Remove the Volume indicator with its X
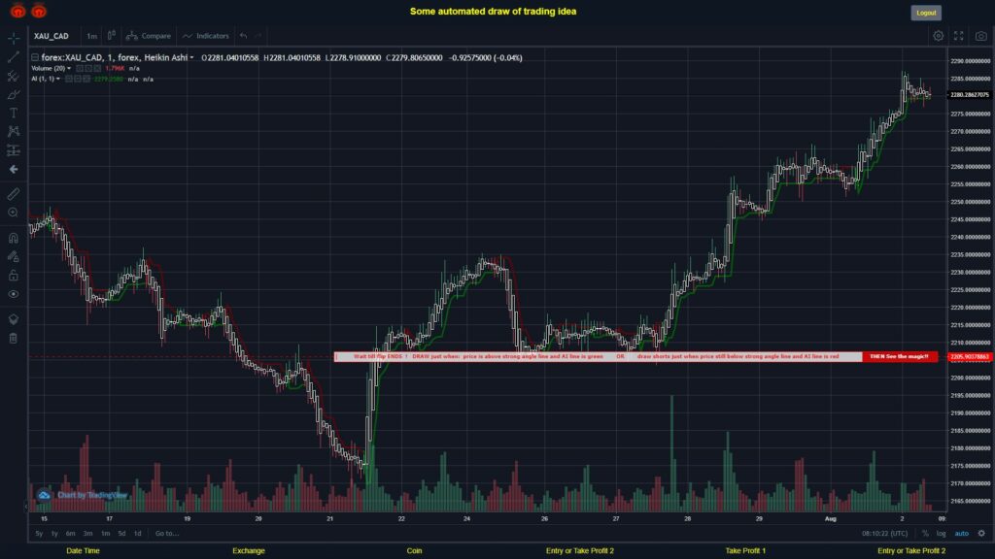 click(97, 69)
